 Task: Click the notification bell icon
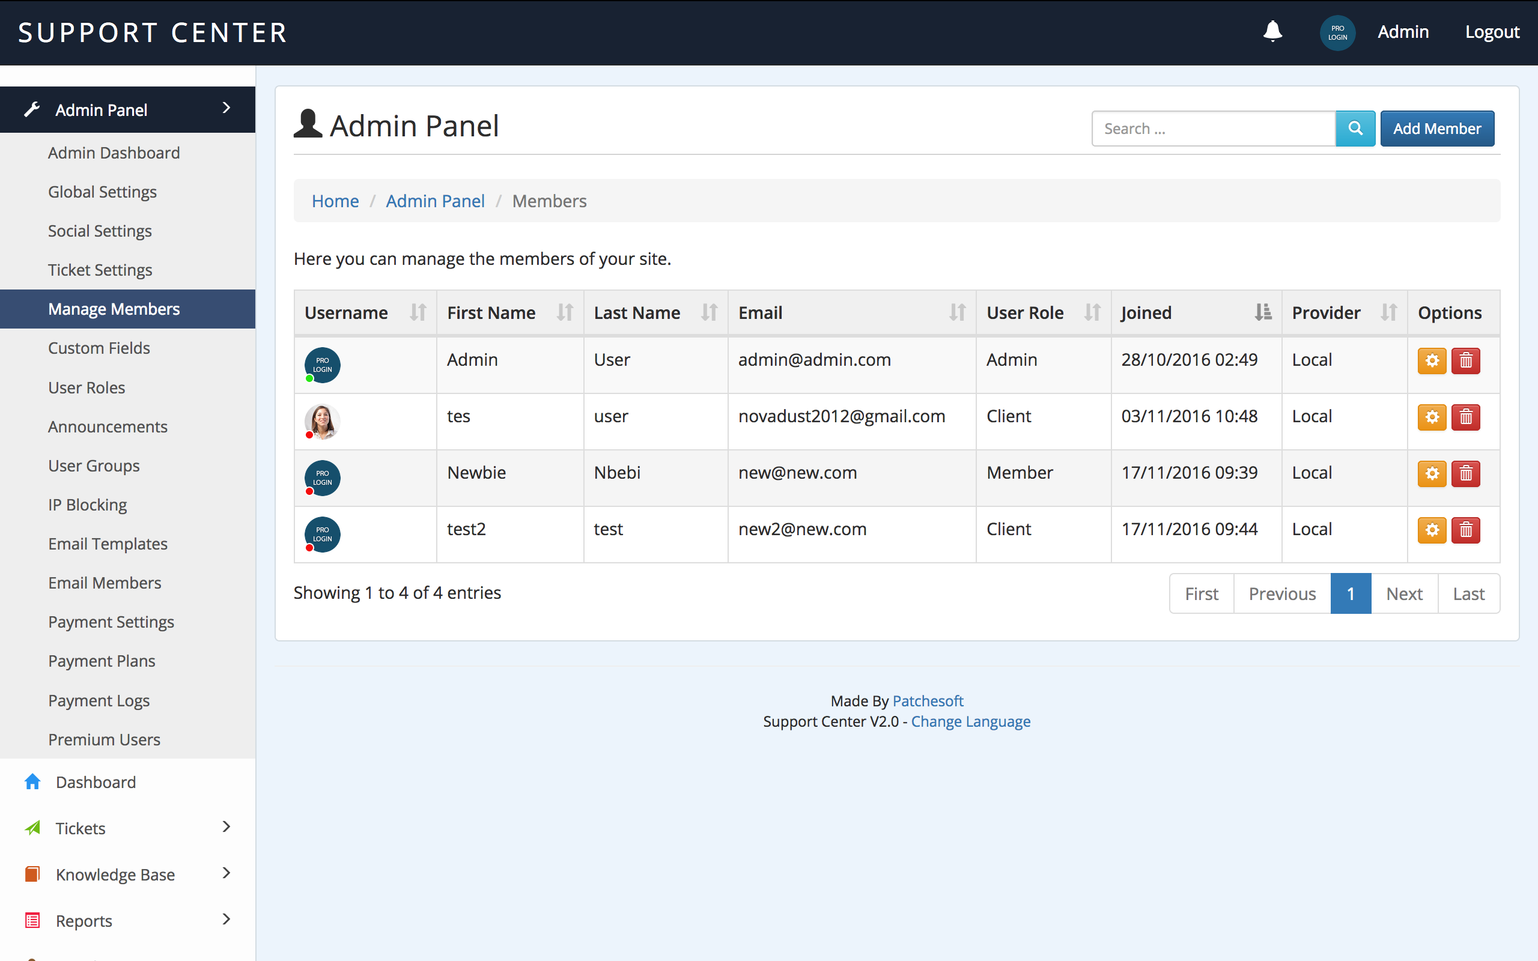[1272, 31]
